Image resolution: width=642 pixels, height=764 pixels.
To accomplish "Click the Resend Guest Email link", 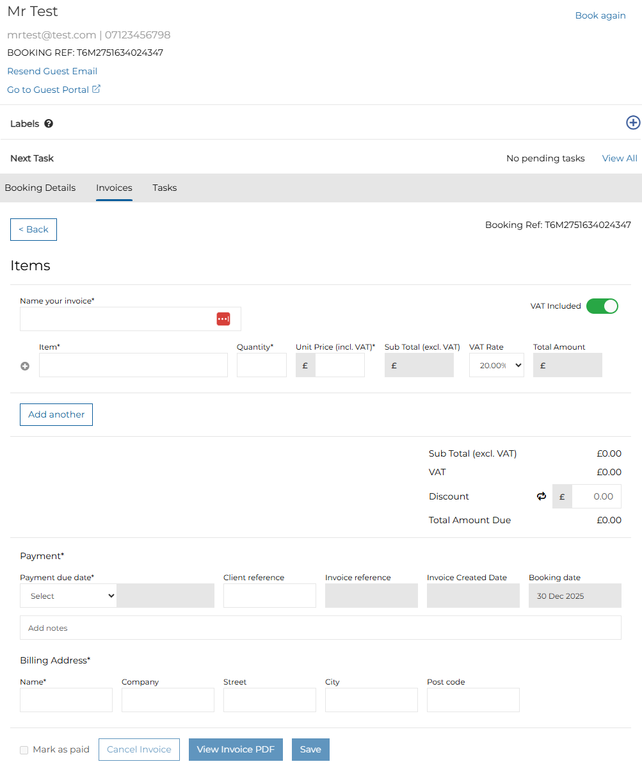I will 52,71.
